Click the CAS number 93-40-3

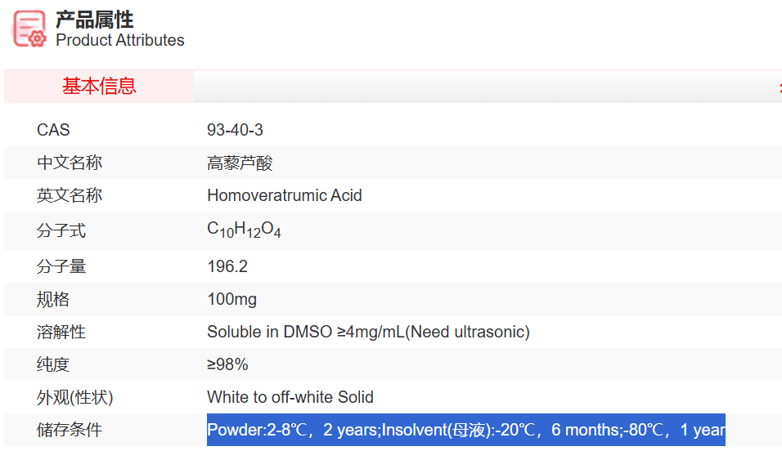235,130
